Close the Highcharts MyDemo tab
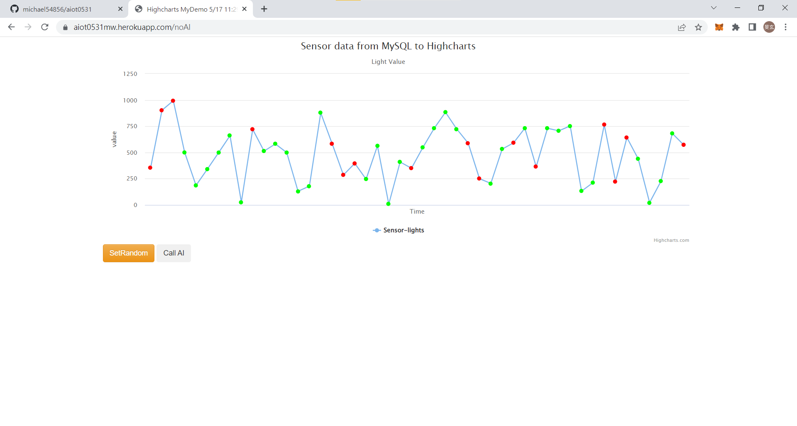This screenshot has height=426, width=797. pos(244,9)
